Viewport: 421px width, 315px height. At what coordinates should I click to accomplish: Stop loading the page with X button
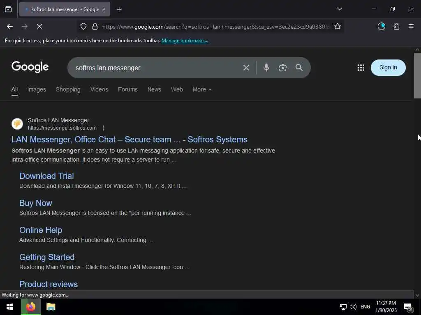39,26
